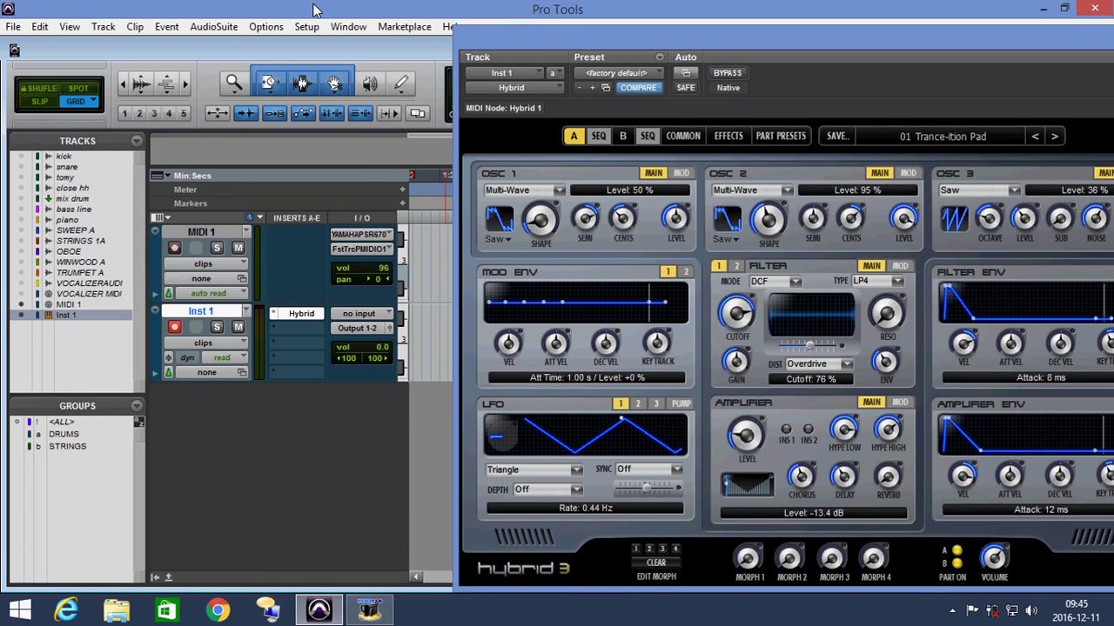
Task: Click horizontal zoom out left arrow
Action: pyautogui.click(x=122, y=83)
